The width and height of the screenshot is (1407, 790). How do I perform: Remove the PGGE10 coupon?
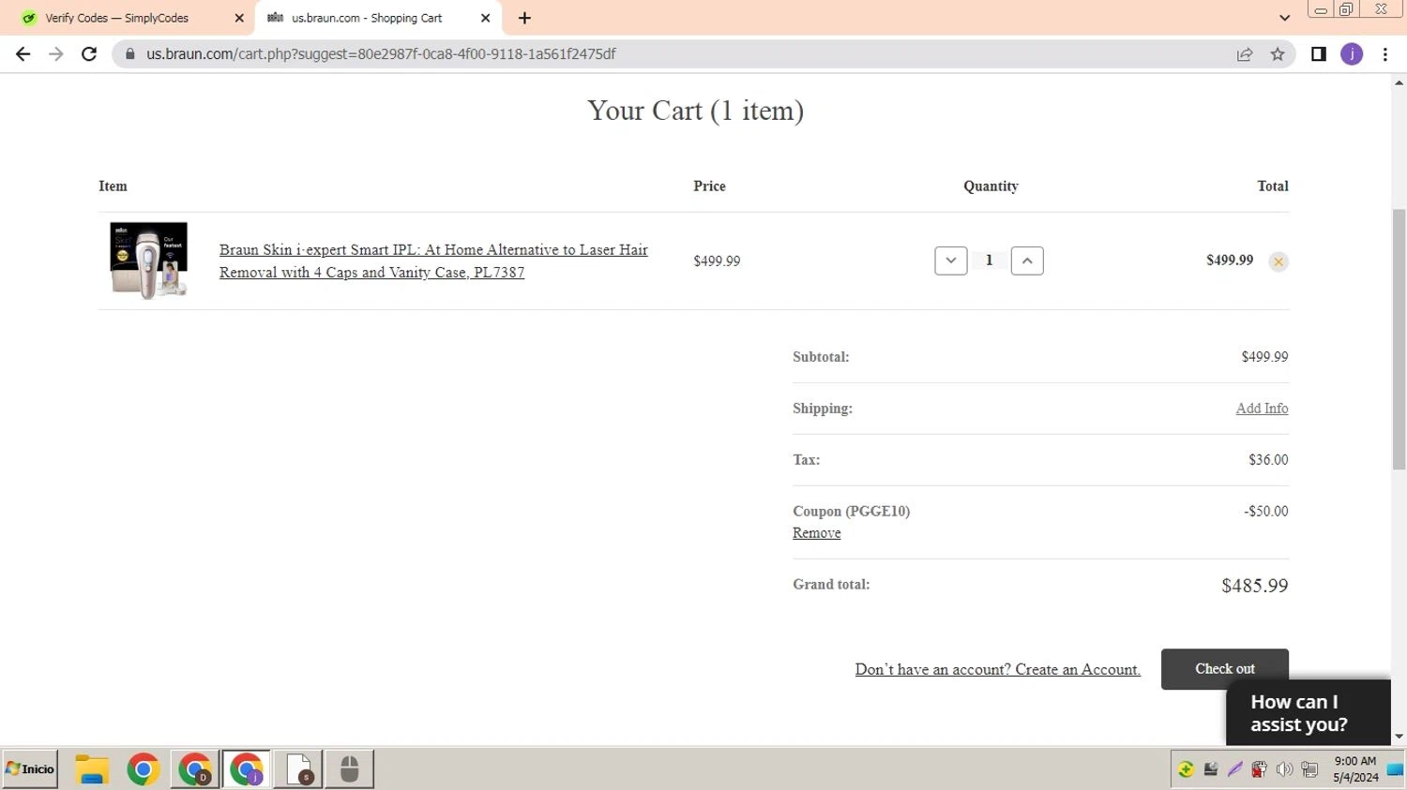coord(816,533)
